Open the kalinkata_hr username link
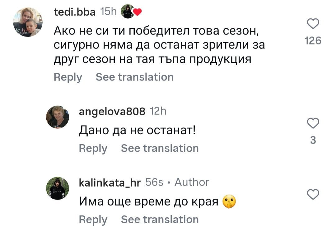 (110, 182)
